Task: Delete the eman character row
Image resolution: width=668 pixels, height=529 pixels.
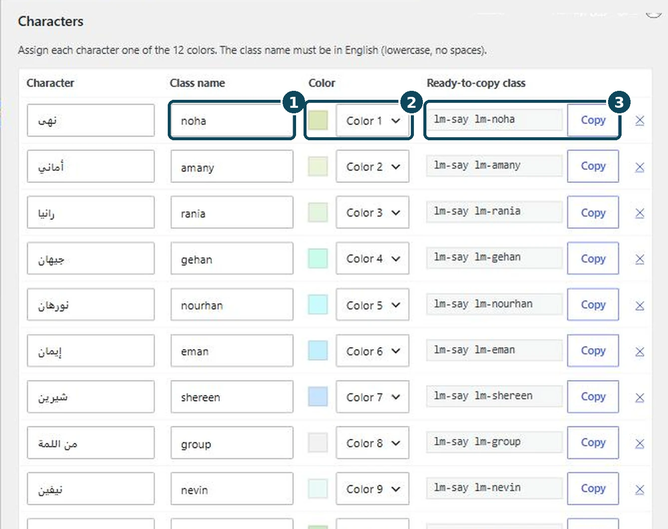Action: coord(640,352)
